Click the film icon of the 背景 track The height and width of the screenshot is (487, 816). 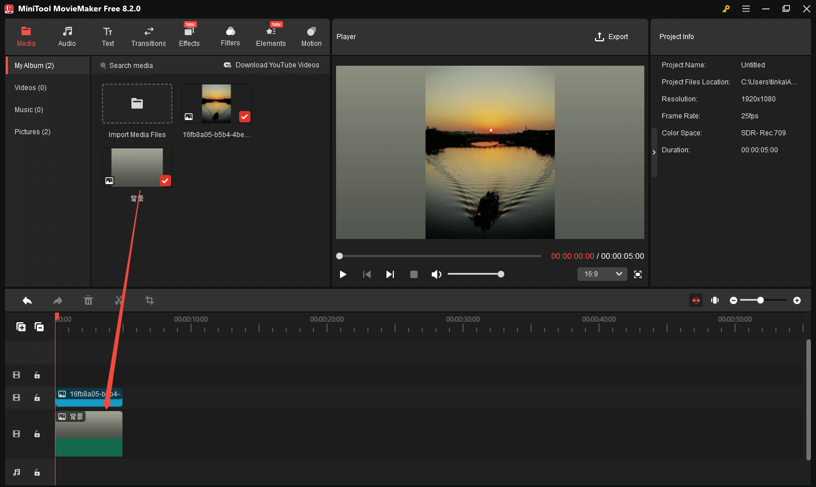click(16, 434)
